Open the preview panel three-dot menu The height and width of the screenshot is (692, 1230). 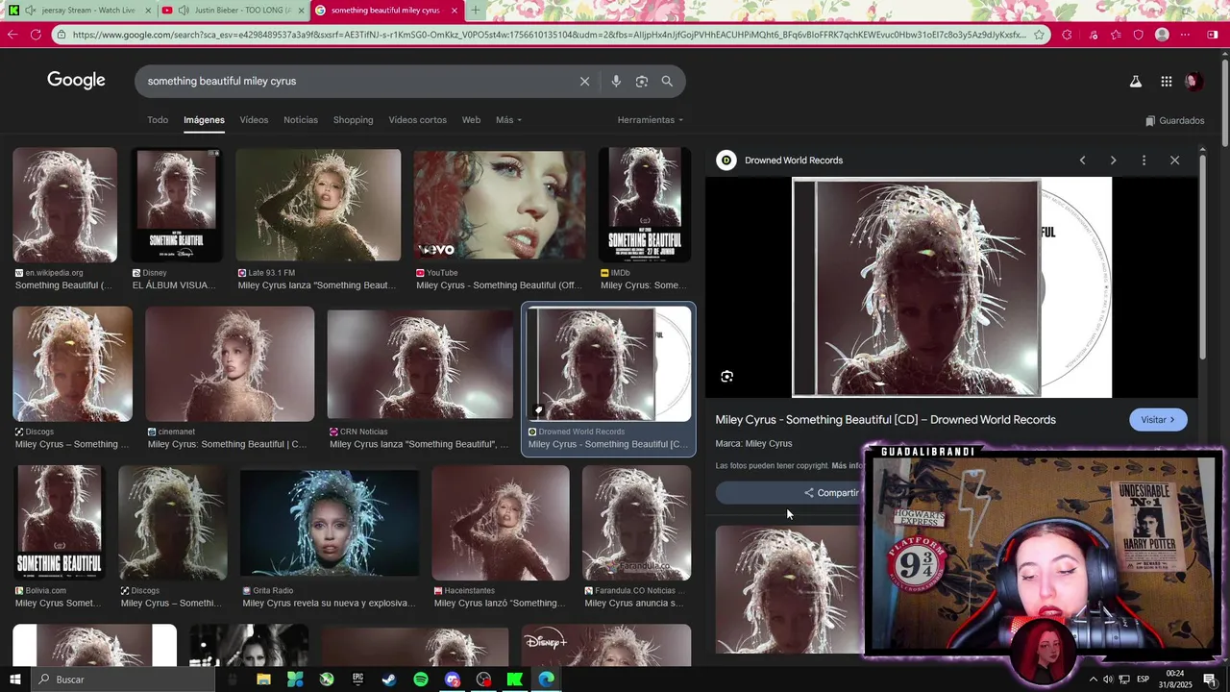[1144, 161]
